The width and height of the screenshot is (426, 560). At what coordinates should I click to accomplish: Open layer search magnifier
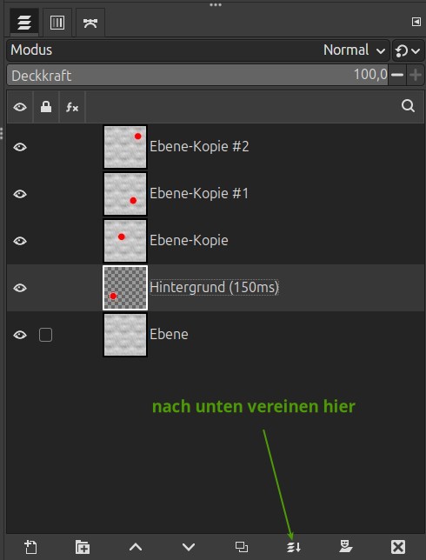(x=408, y=106)
